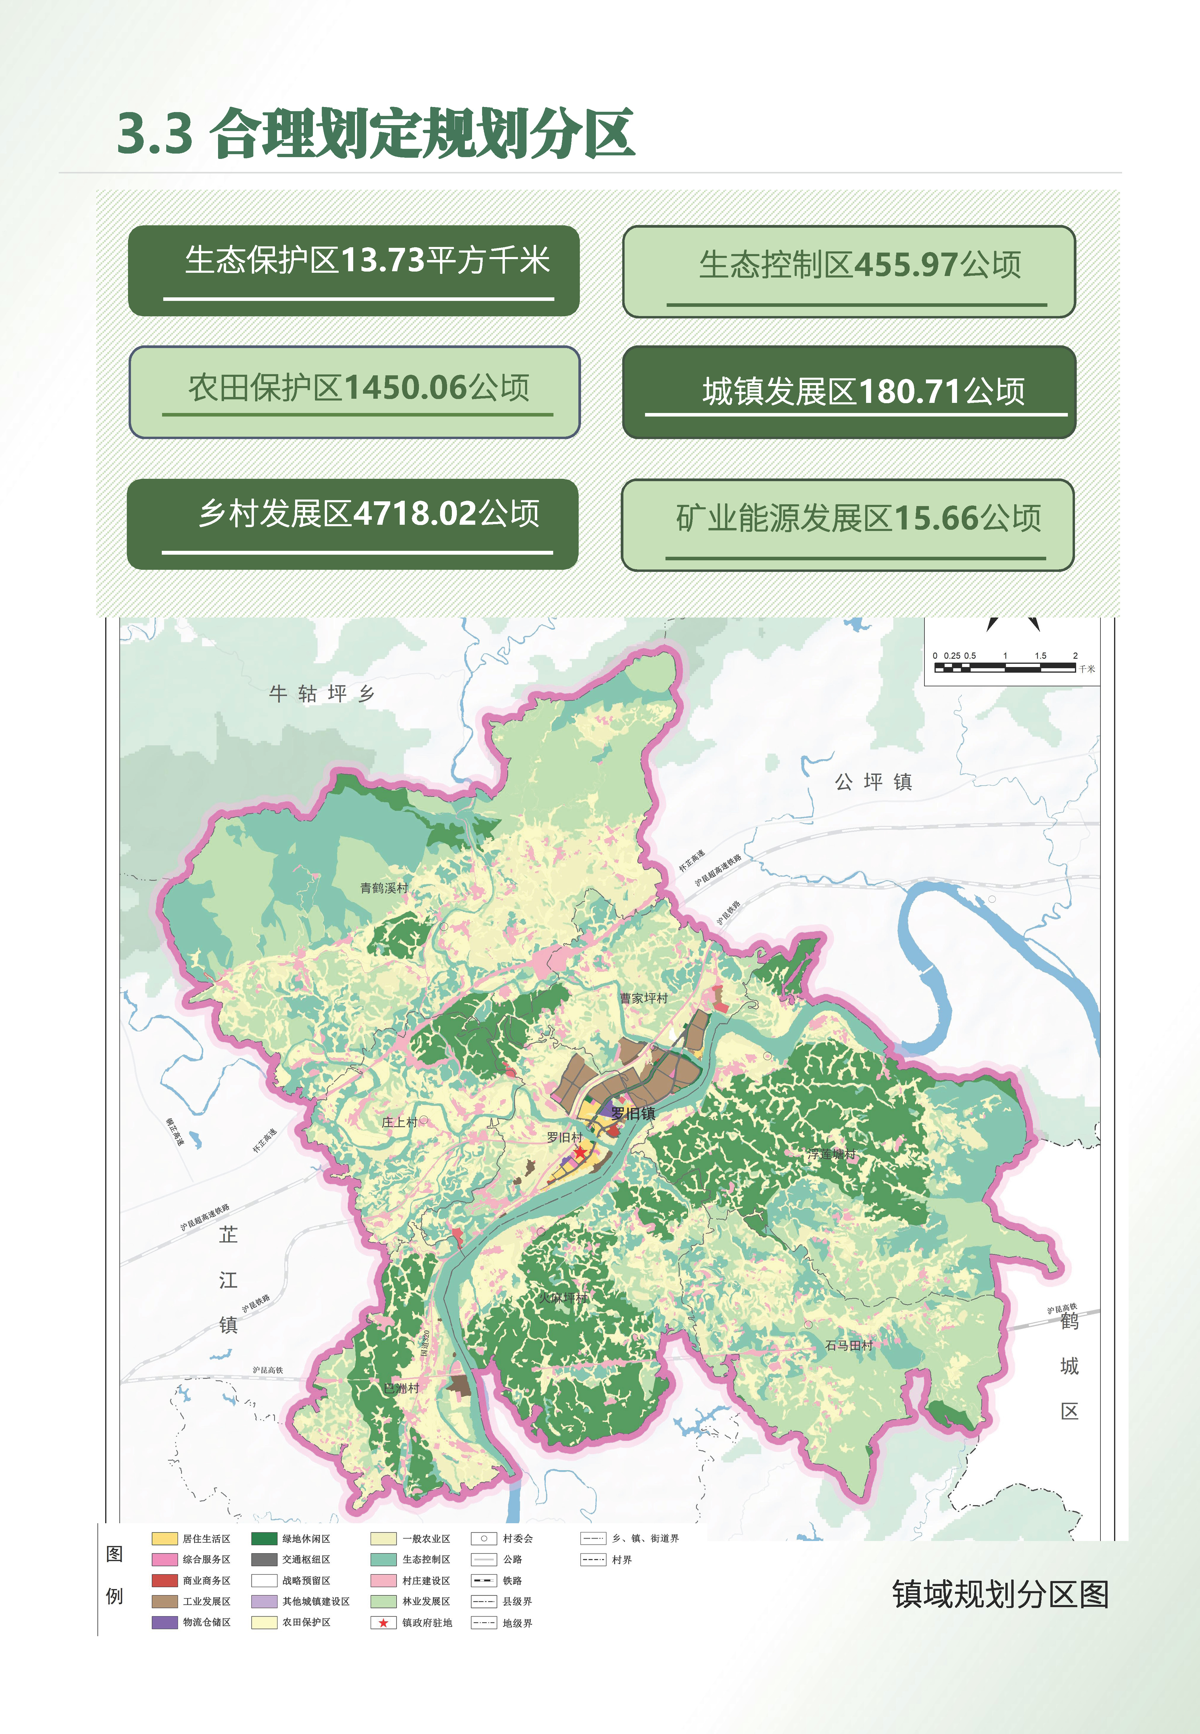1200x1734 pixels.
Task: Click the 其他城镇建设区 legend text
Action: (316, 1601)
